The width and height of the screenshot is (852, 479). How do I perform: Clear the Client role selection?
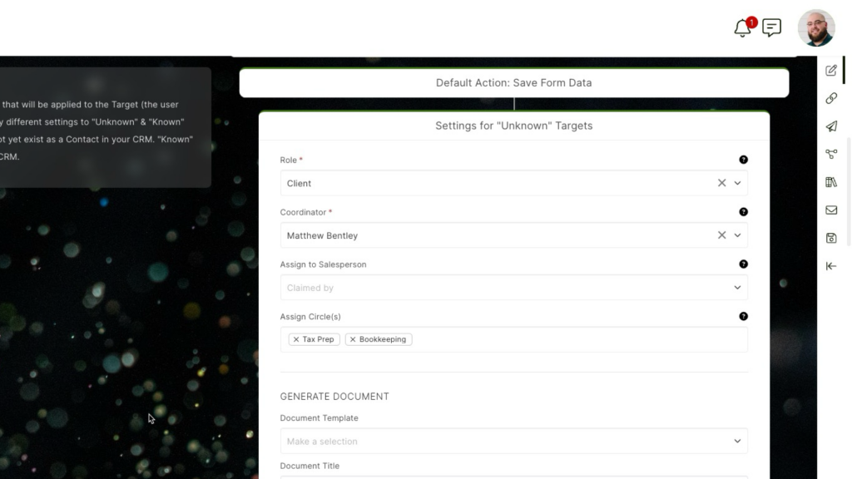coord(721,183)
